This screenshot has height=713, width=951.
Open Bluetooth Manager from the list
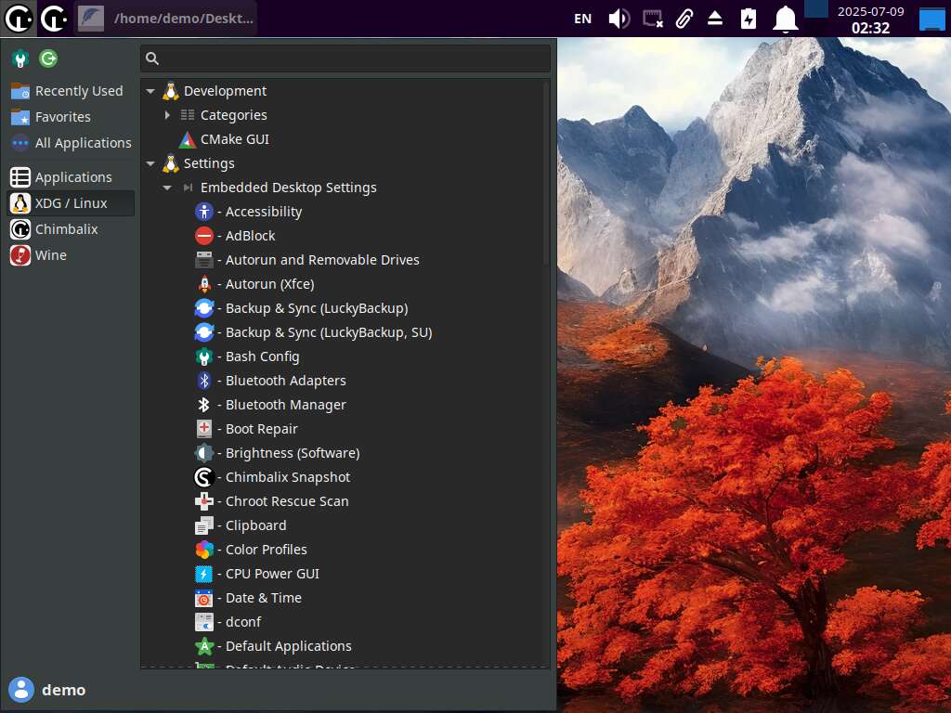pyautogui.click(x=285, y=405)
